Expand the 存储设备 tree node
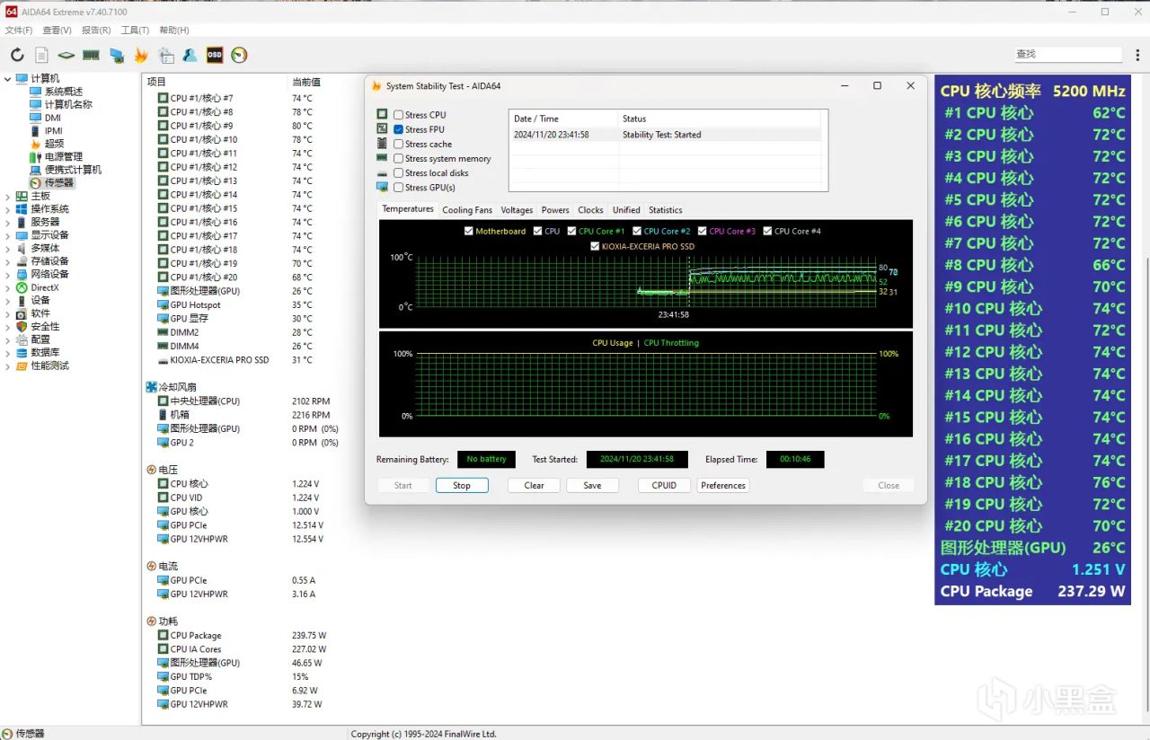 tap(8, 261)
